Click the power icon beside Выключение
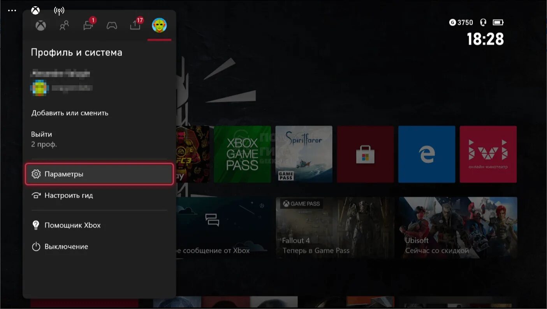The image size is (547, 309). point(36,247)
